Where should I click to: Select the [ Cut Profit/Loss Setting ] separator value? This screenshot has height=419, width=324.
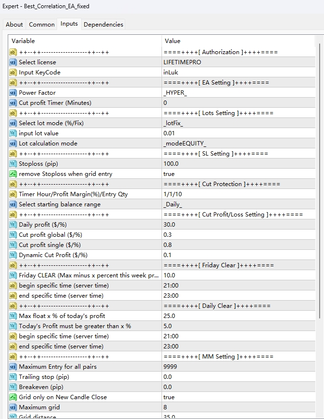point(238,215)
